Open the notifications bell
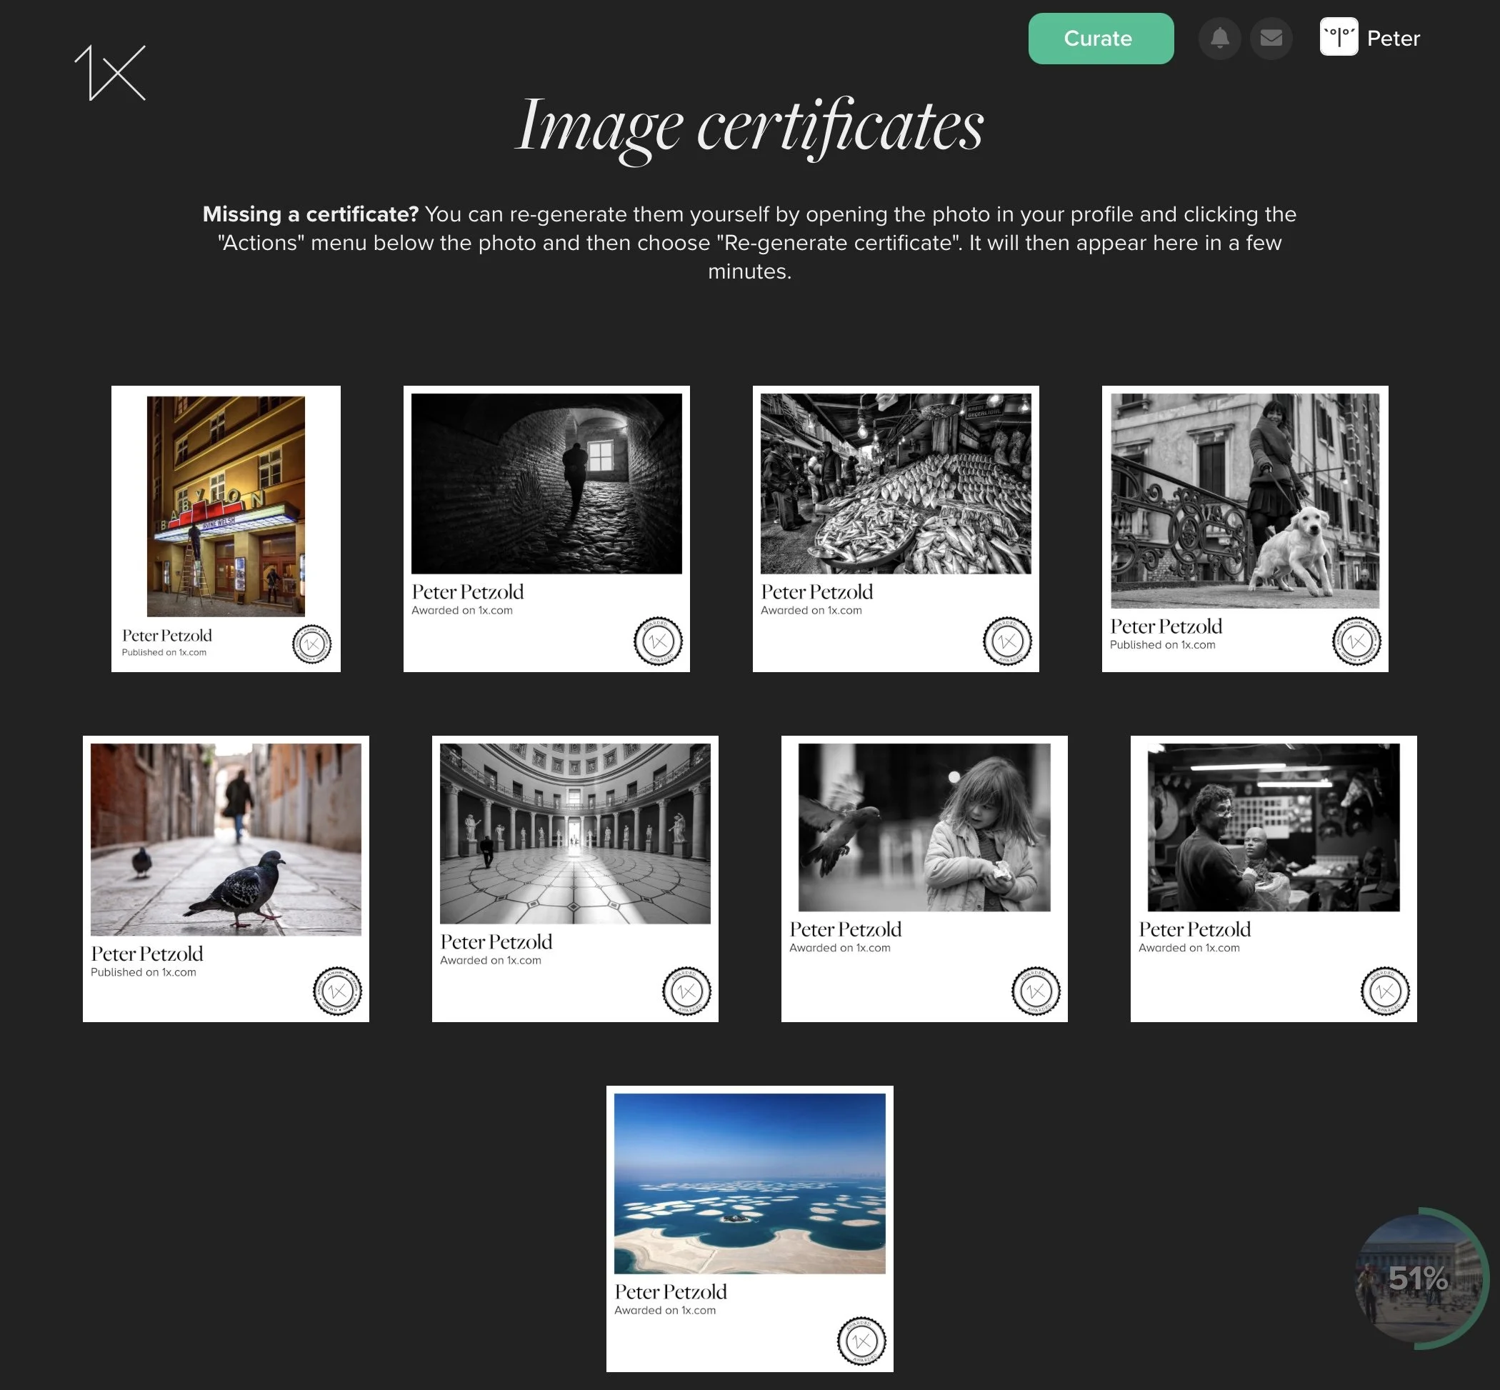The height and width of the screenshot is (1390, 1500). (1219, 39)
